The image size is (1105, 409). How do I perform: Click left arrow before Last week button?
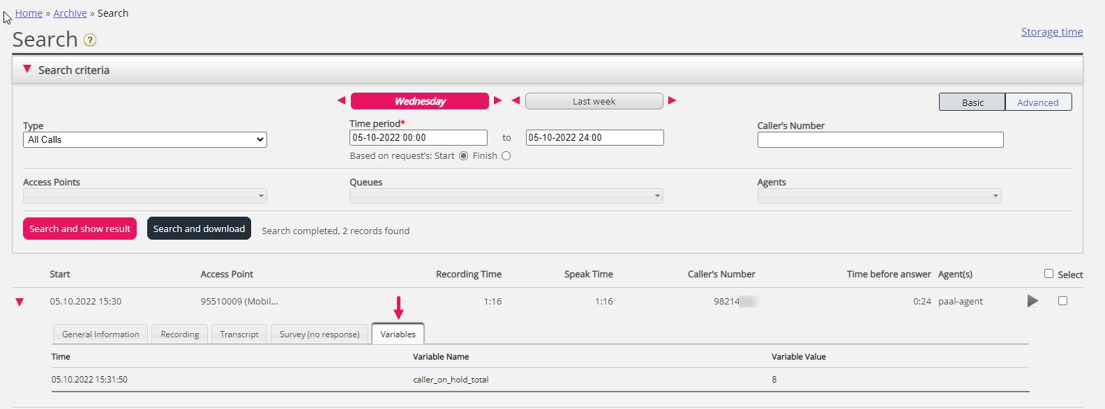(516, 100)
